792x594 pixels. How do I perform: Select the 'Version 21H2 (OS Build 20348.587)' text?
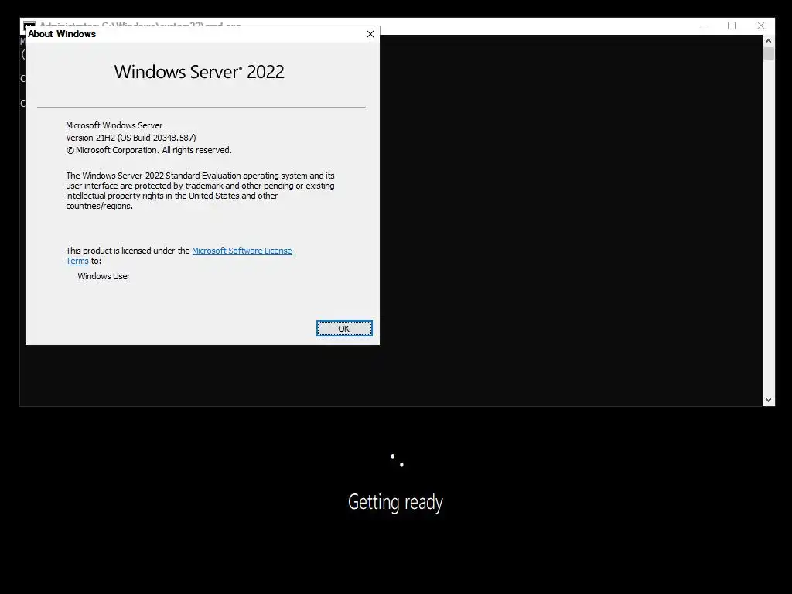pyautogui.click(x=131, y=138)
